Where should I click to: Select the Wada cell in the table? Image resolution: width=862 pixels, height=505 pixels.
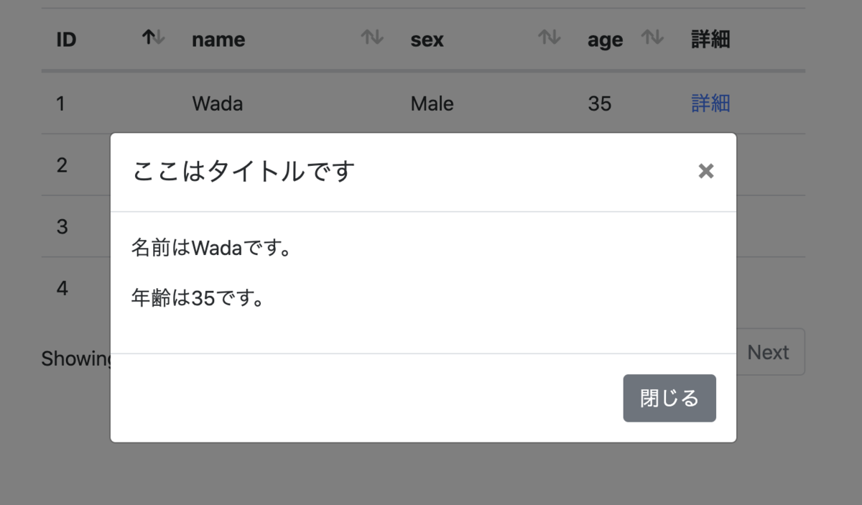pyautogui.click(x=218, y=103)
